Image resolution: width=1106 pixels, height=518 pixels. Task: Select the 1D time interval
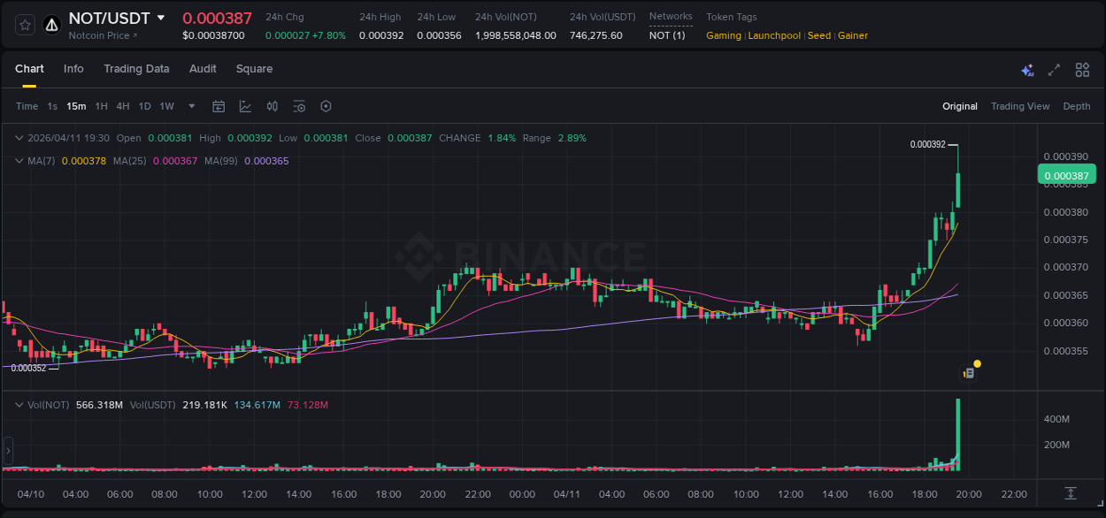144,106
